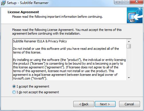Image resolution: width=144 pixels, height=111 pixels.
Task: Minimize the Setup window
Action: coord(118,2)
